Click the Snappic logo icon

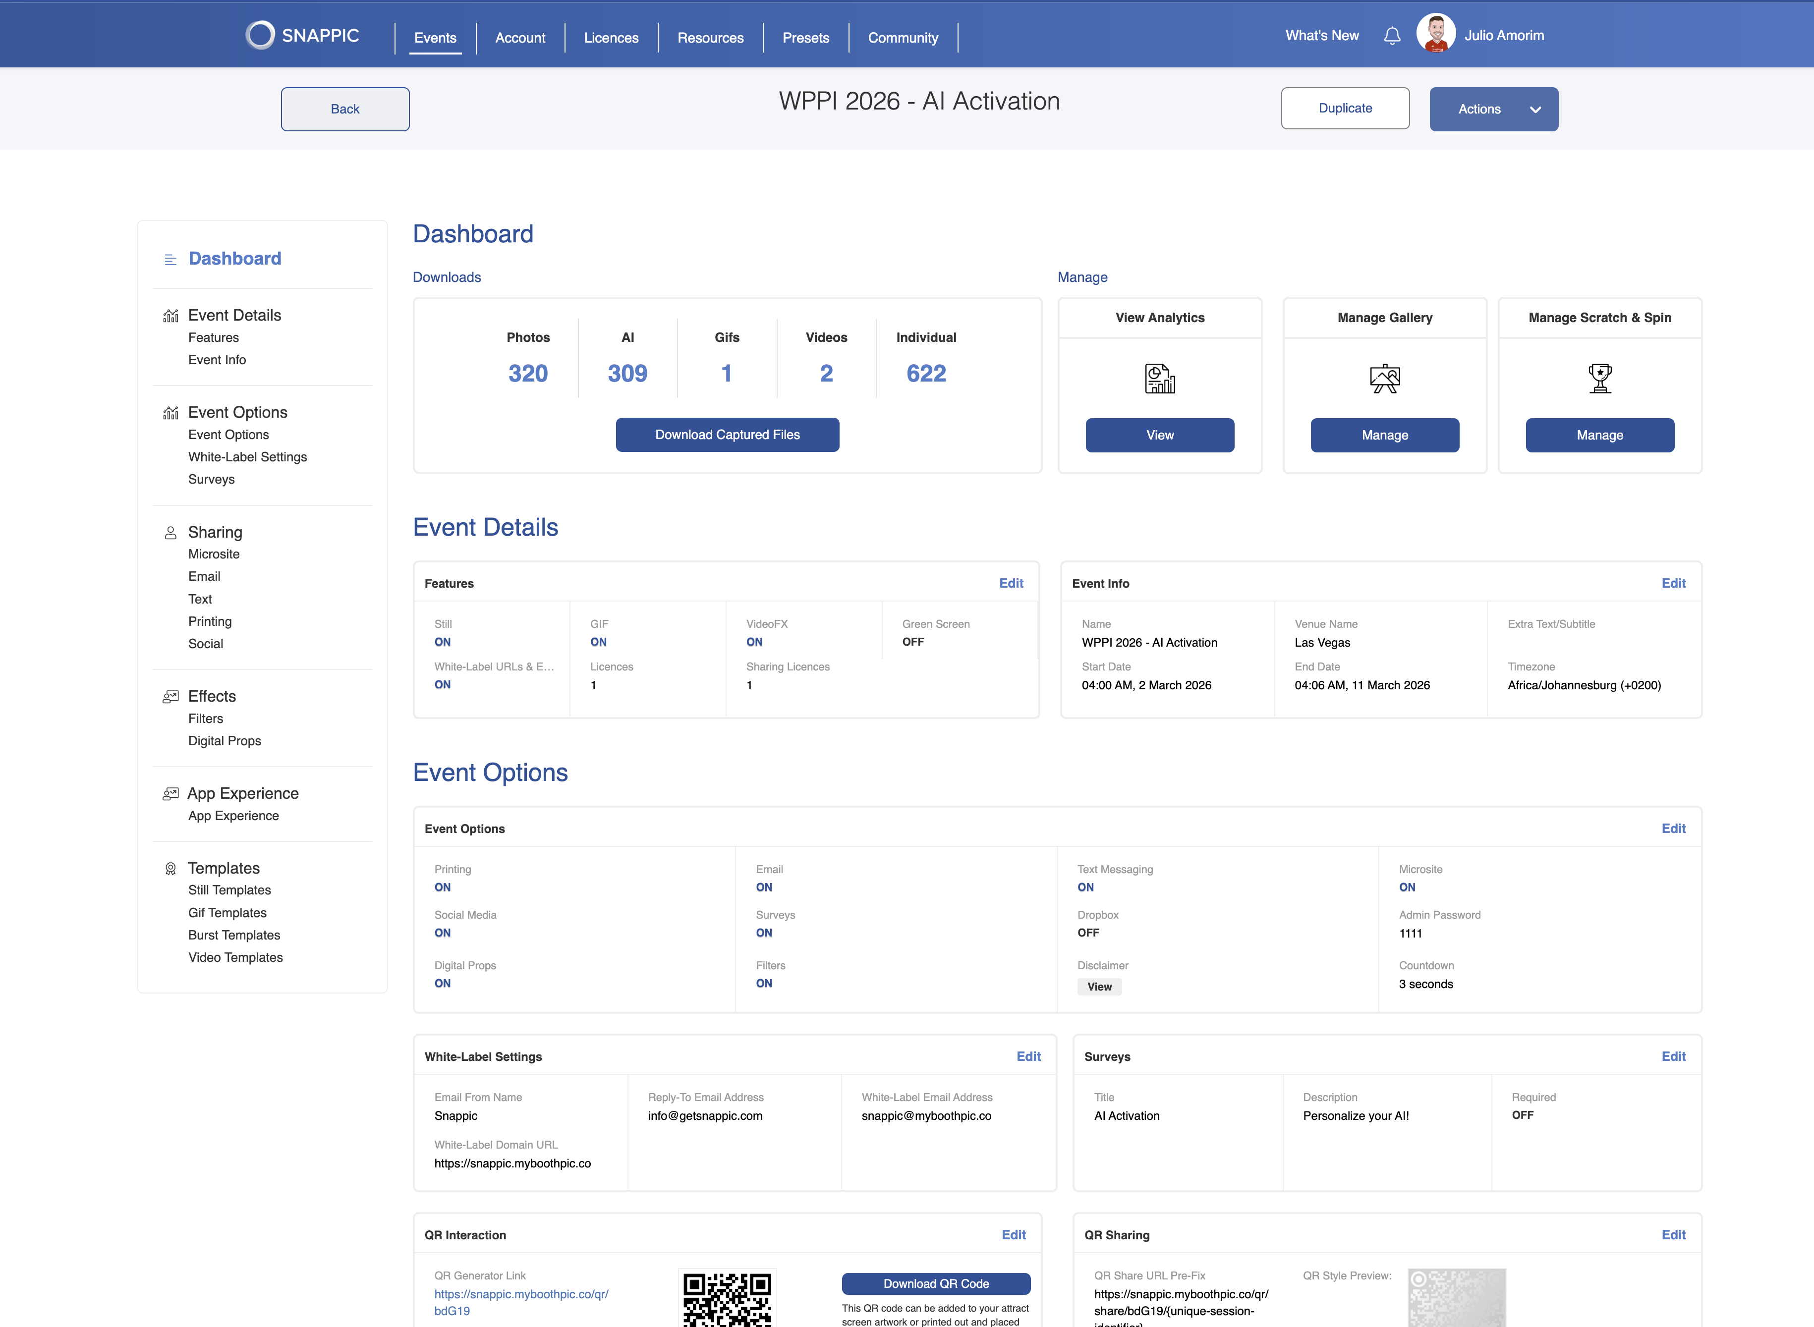coord(260,35)
